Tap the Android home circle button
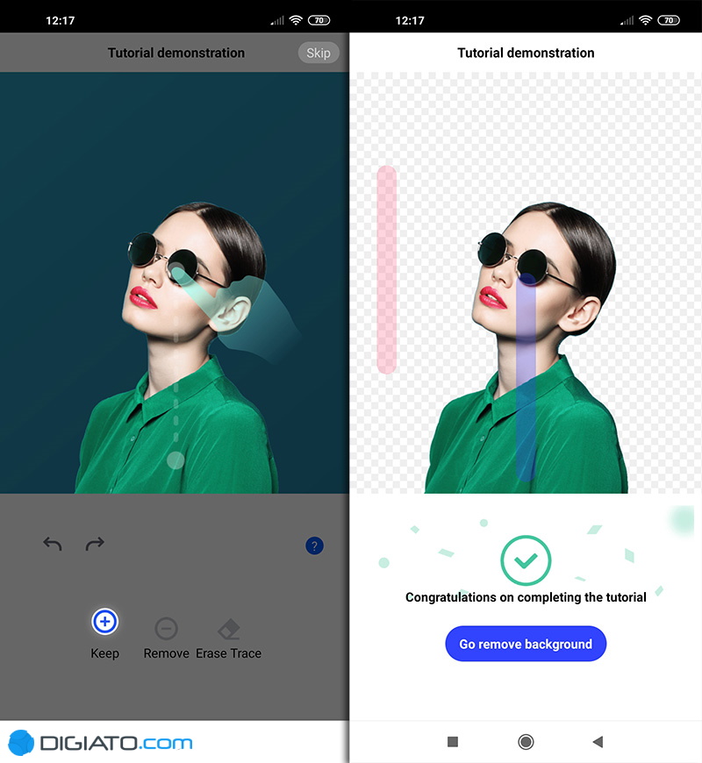Image resolution: width=702 pixels, height=763 pixels. (526, 742)
